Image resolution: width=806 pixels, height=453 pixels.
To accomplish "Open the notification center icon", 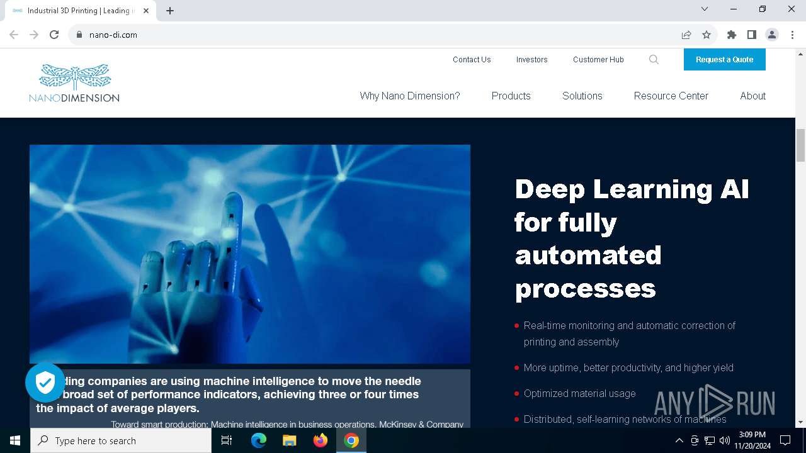I will point(785,440).
